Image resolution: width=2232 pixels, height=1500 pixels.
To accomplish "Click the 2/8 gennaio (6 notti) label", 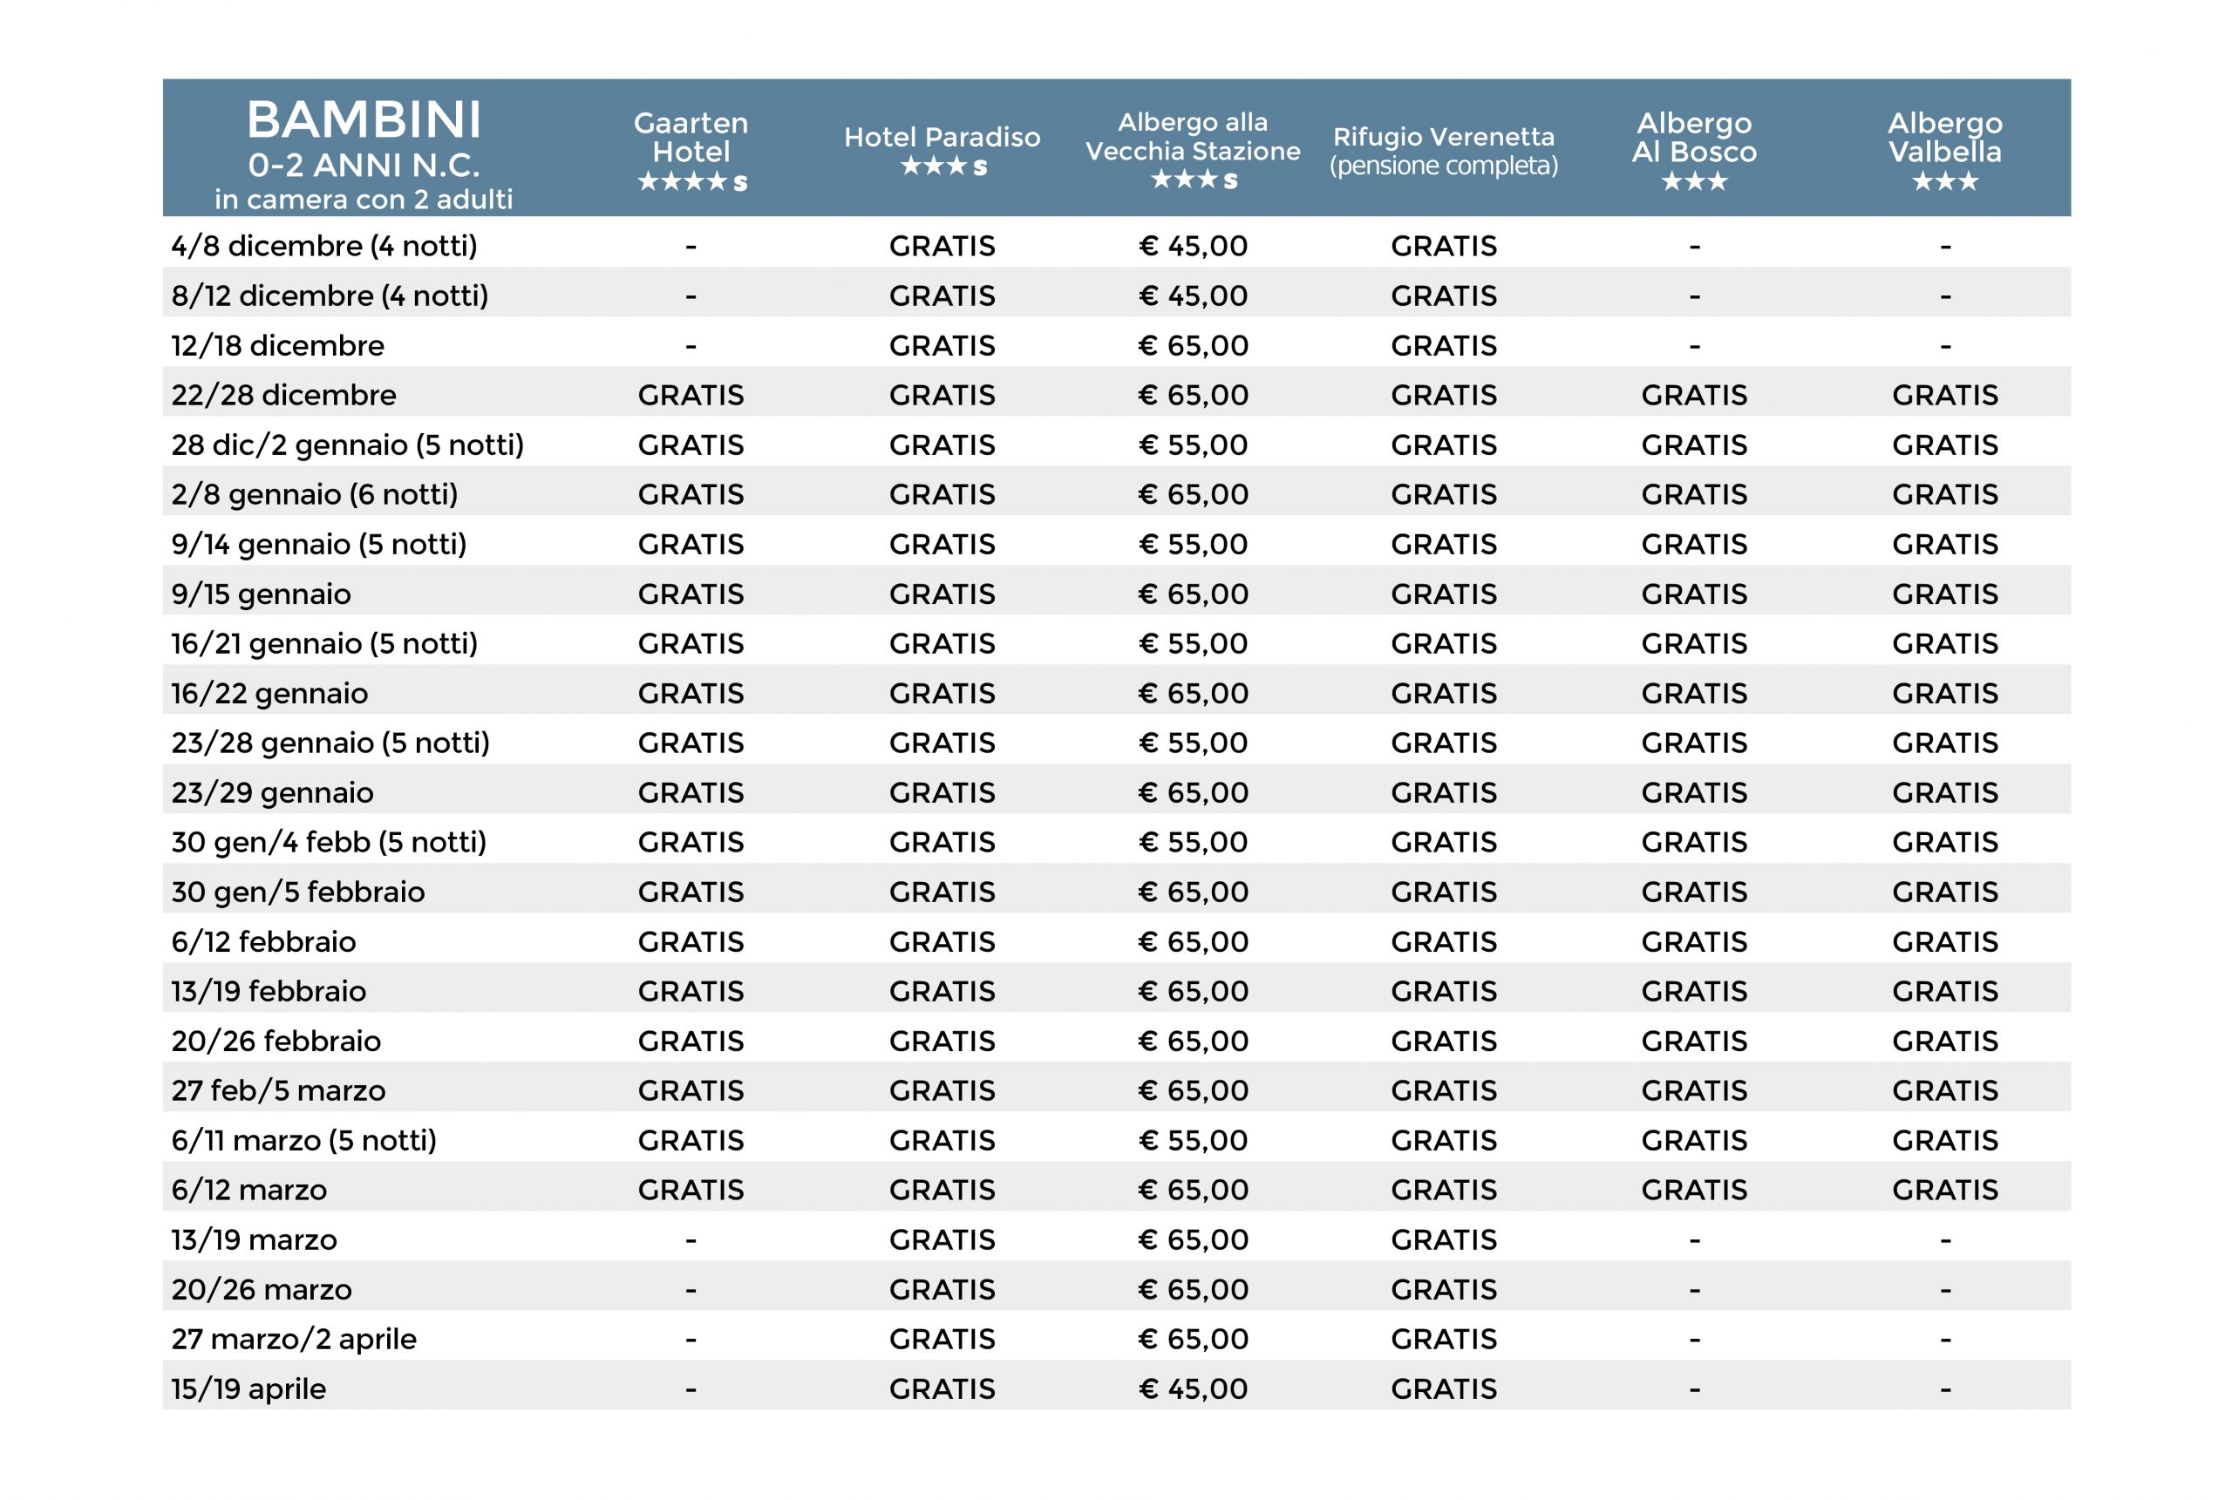I will (314, 494).
